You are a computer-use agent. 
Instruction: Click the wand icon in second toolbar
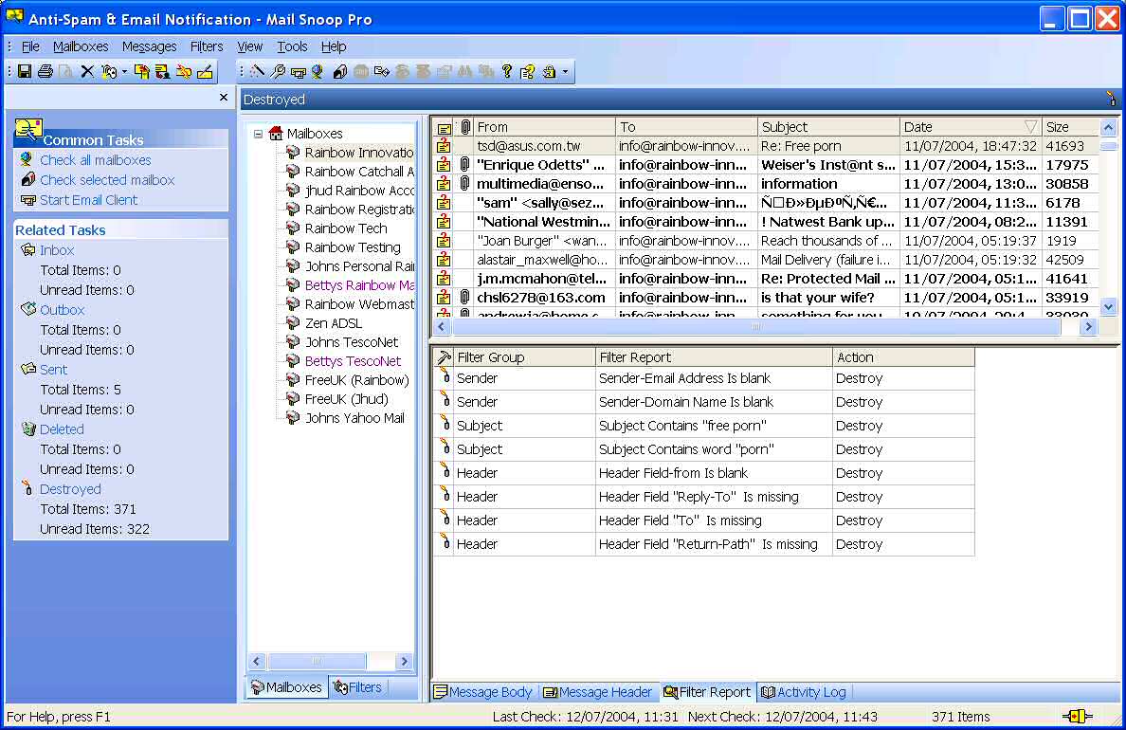pyautogui.click(x=257, y=71)
